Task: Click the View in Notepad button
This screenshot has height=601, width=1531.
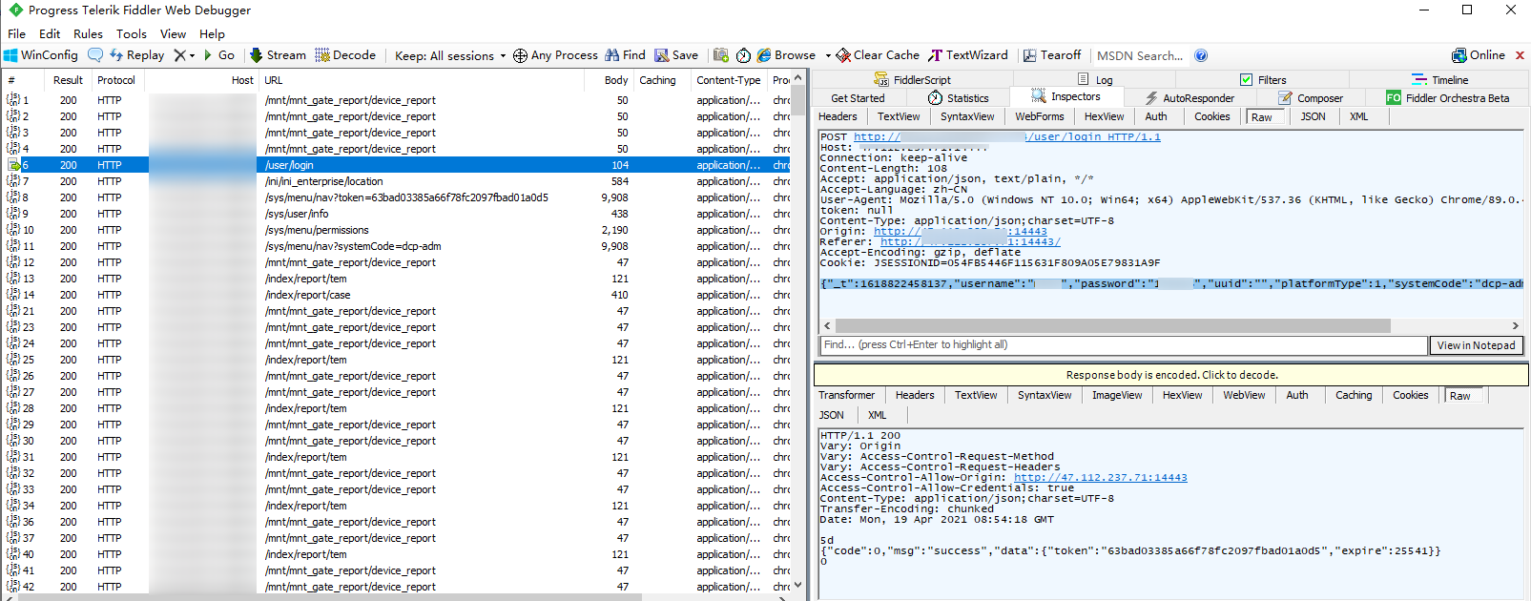Action: tap(1476, 345)
